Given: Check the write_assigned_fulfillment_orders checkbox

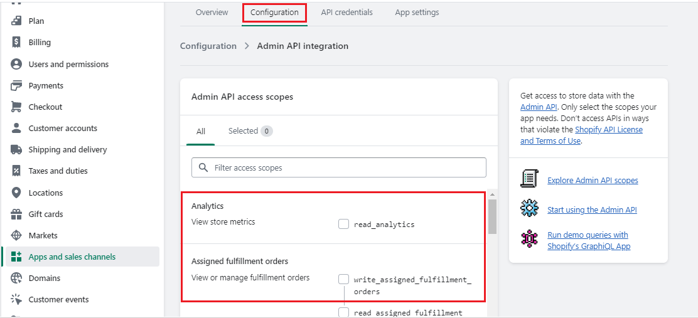Looking at the screenshot, I should point(343,279).
